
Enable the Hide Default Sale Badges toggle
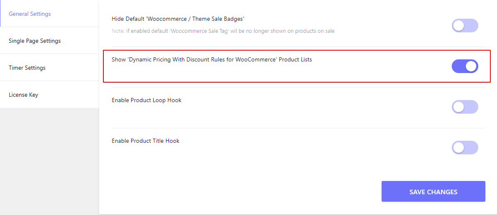(x=465, y=26)
